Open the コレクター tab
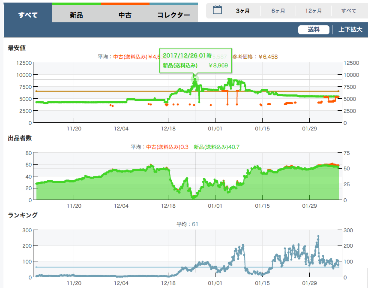The image size is (368, 288). pyautogui.click(x=174, y=15)
